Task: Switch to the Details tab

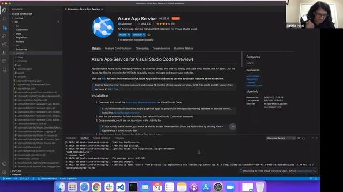Action: click(96, 49)
